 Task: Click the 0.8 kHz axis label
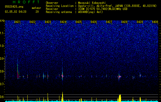(x=2, y=71)
